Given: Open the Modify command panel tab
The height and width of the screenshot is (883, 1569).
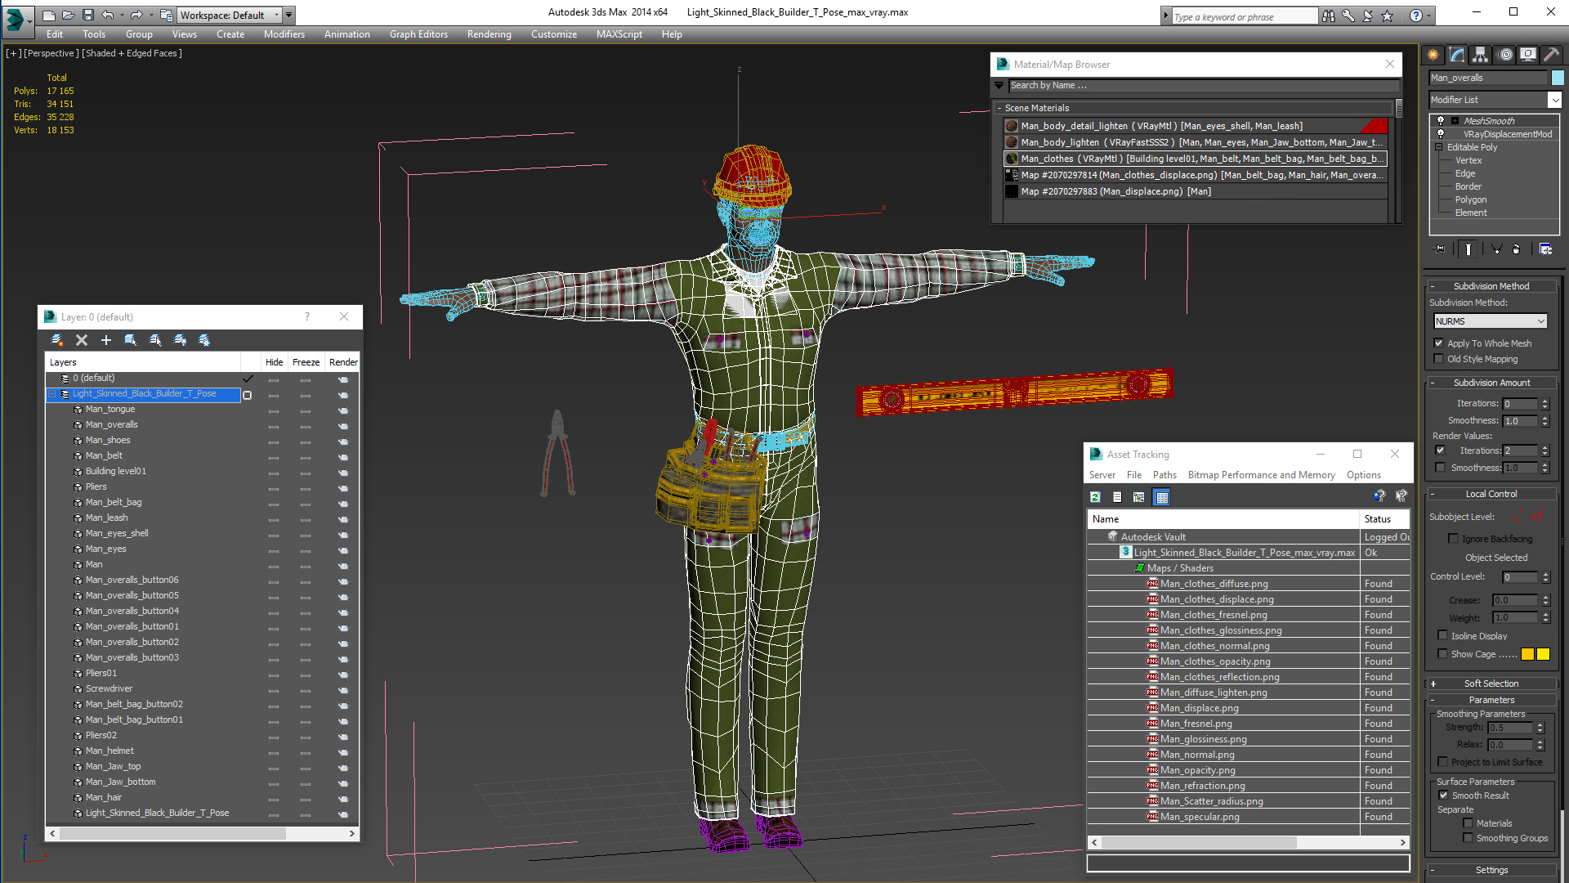Looking at the screenshot, I should (x=1456, y=55).
